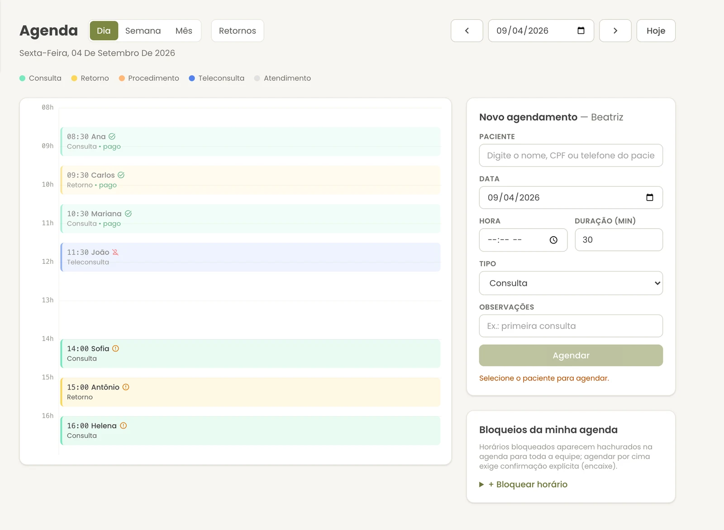Click confirmed check icon next to Carlos
The image size is (724, 530).
pos(121,175)
